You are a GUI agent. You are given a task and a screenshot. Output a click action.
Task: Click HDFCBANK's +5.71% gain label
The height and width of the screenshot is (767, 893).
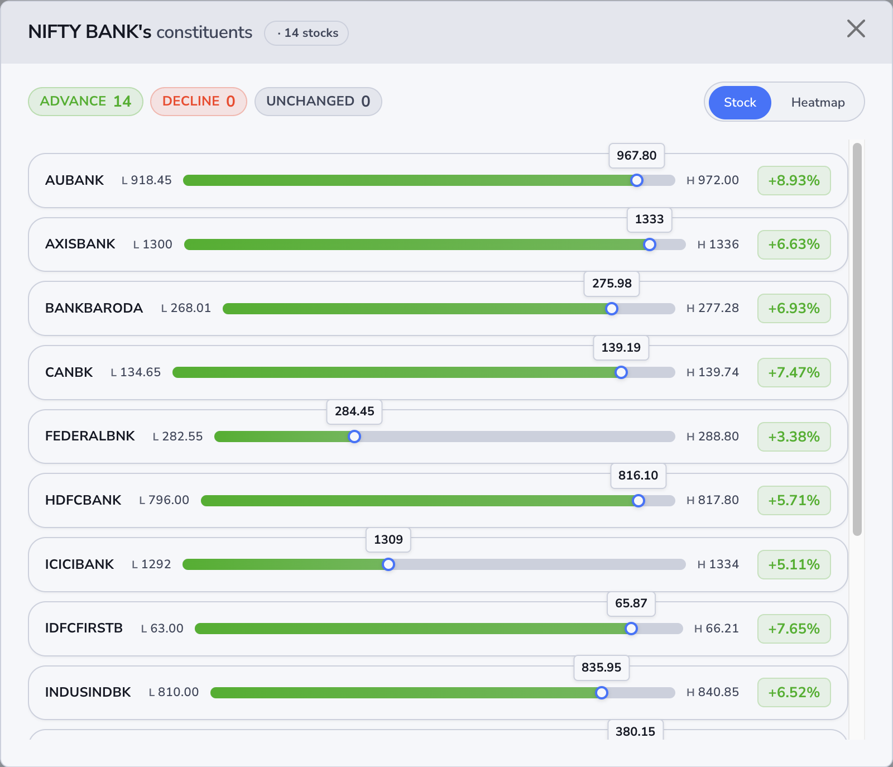[794, 500]
